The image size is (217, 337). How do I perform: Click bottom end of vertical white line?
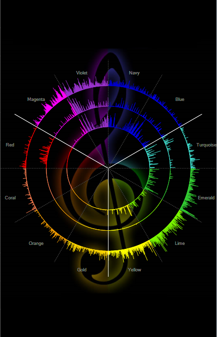click(108, 276)
